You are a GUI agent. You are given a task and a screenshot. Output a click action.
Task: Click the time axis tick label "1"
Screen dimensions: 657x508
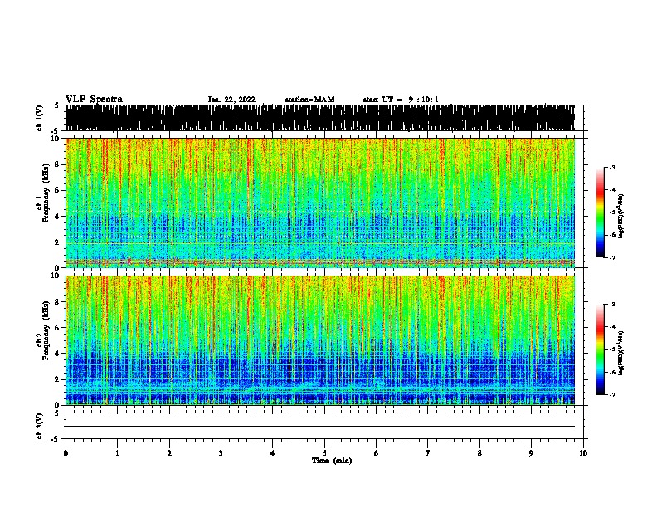pos(117,453)
